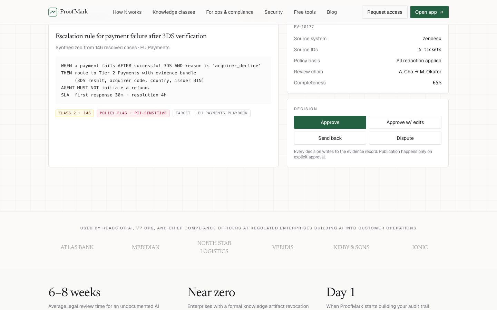Click the KIRBY & SONS logo text
Image resolution: width=497 pixels, height=310 pixels.
coord(351,247)
